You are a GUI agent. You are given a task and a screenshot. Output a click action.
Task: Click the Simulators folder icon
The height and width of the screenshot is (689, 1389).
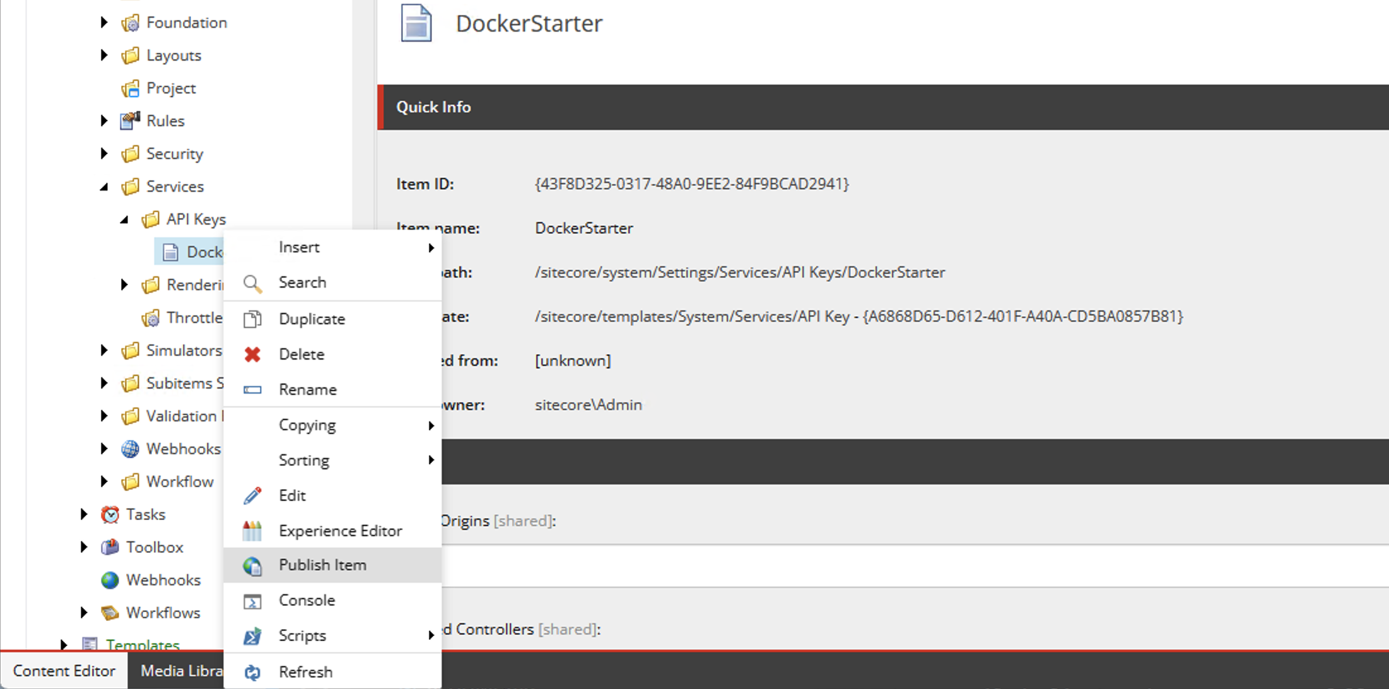point(131,351)
